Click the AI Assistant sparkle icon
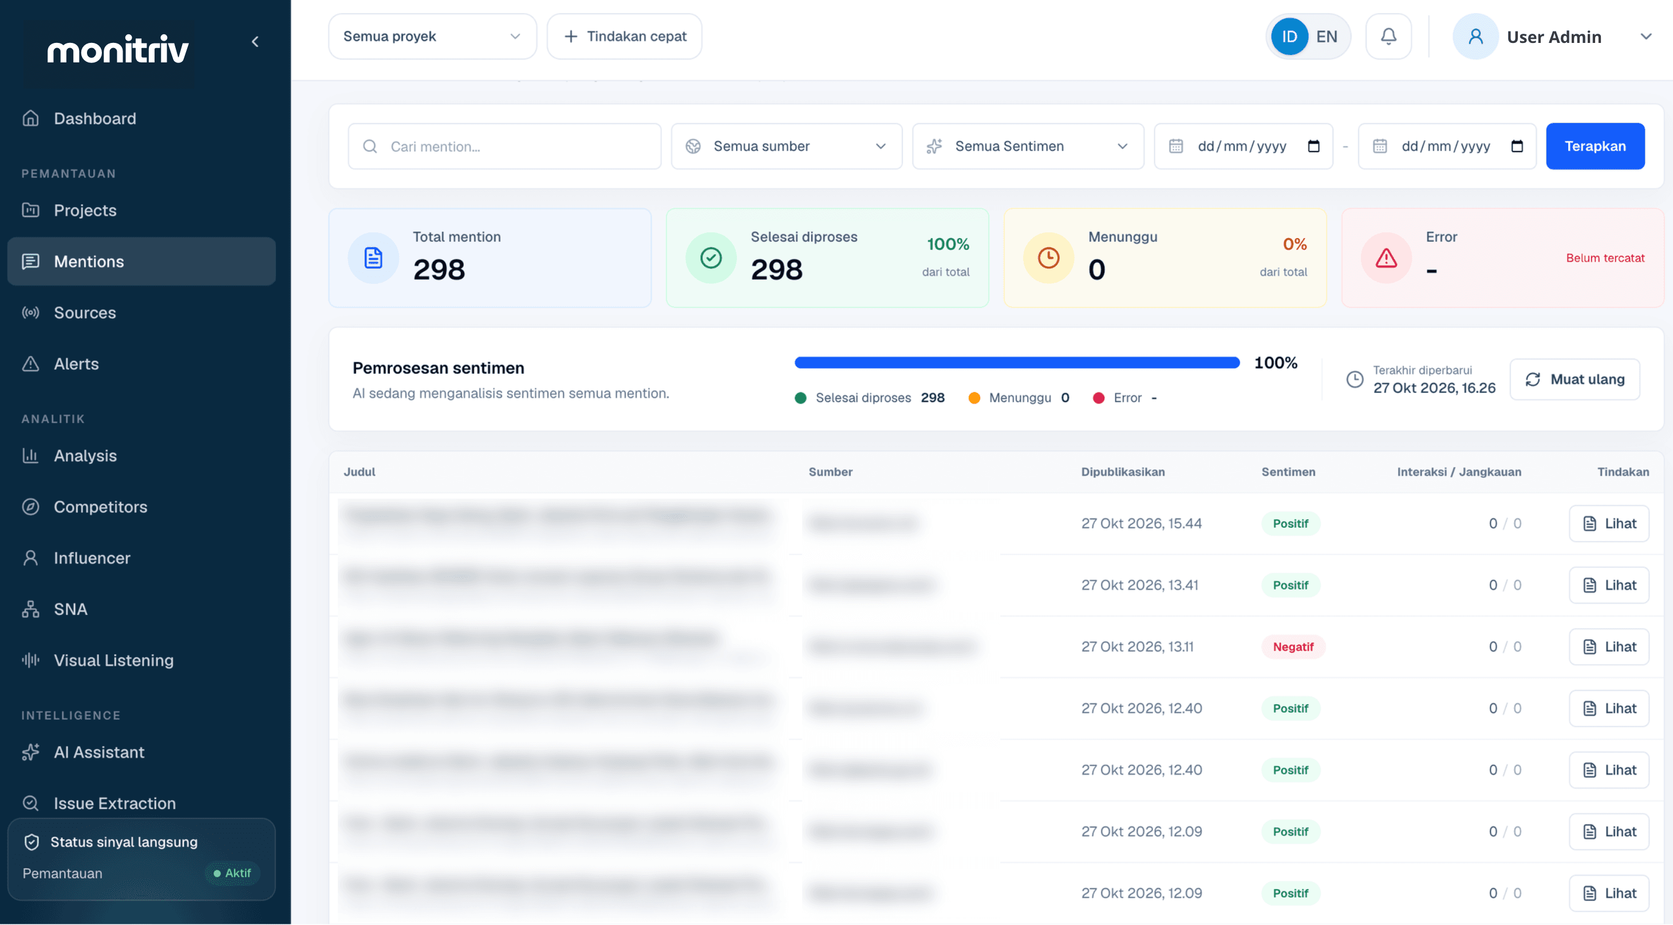Screen dimensions: 1673x925 pos(30,752)
